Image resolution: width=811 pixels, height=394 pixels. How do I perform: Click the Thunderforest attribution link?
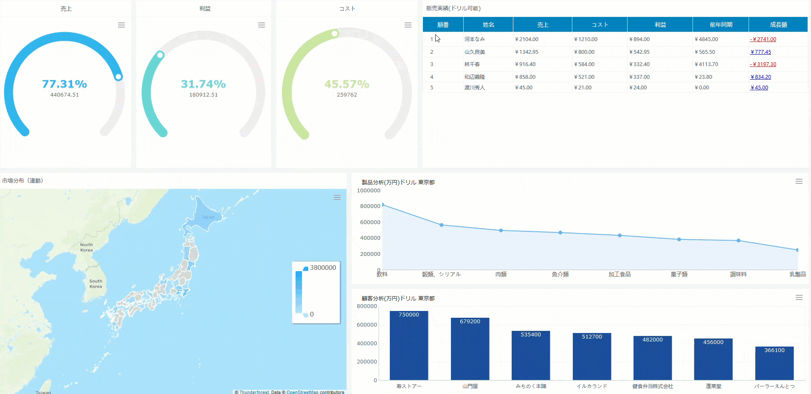pos(254,392)
